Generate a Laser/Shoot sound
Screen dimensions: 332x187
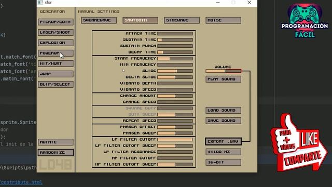click(x=56, y=32)
